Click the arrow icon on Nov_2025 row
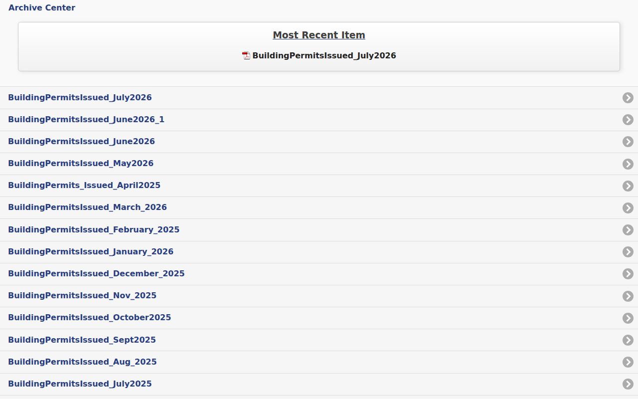This screenshot has height=399, width=638. [x=628, y=296]
